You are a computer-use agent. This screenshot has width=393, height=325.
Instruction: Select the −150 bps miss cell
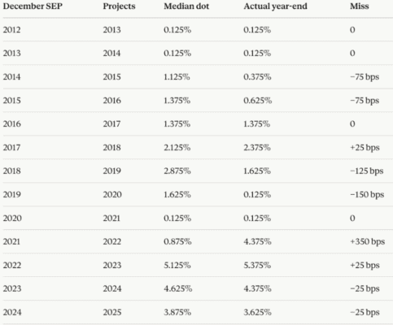point(367,194)
